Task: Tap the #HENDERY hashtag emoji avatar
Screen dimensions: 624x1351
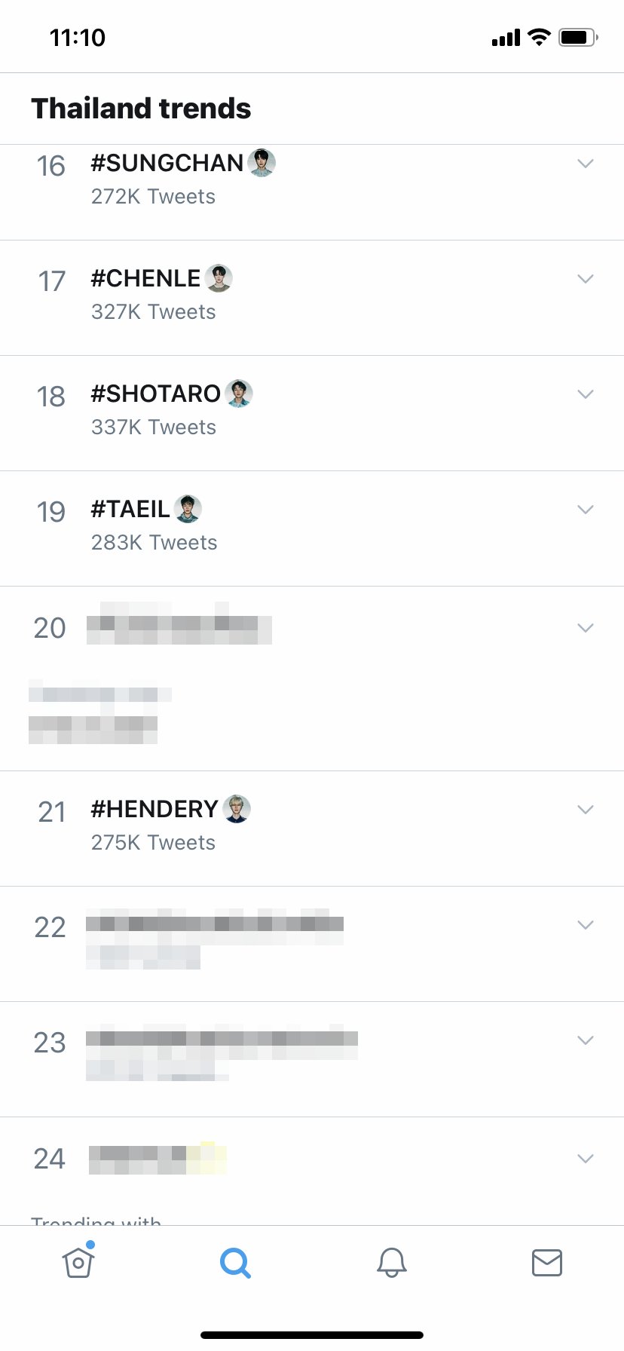Action: point(237,809)
